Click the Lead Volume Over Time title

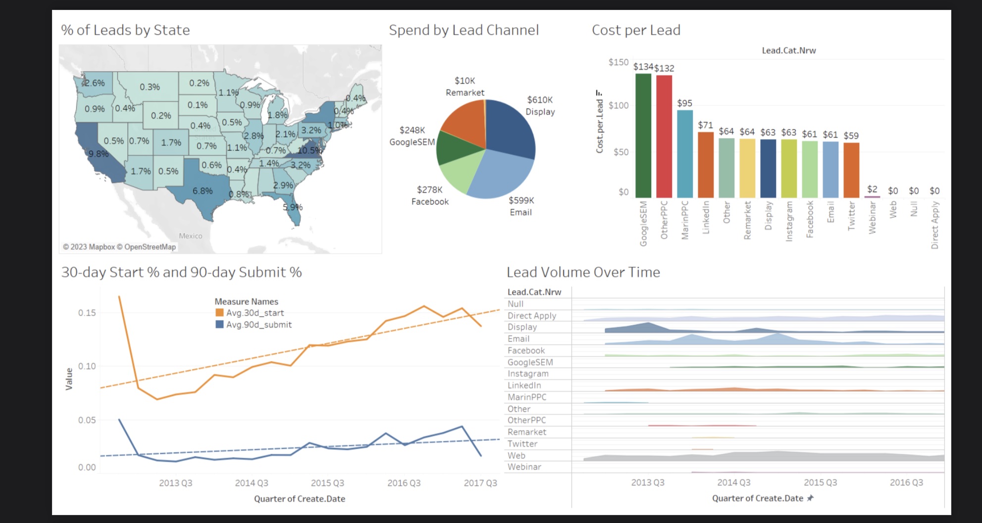pos(583,272)
